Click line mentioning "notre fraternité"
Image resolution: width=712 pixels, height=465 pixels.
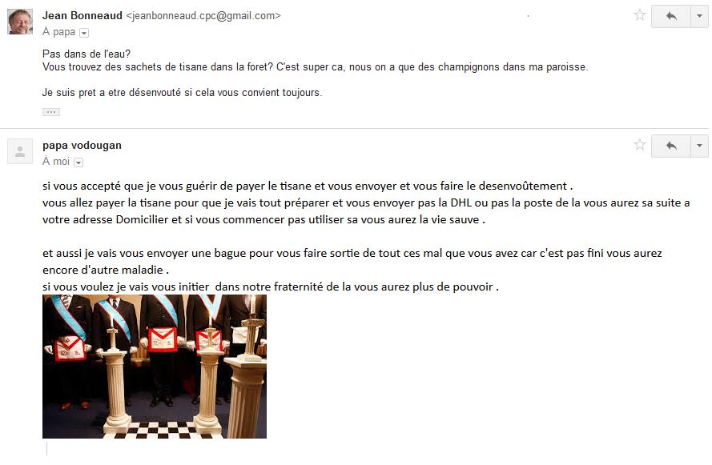click(x=270, y=287)
